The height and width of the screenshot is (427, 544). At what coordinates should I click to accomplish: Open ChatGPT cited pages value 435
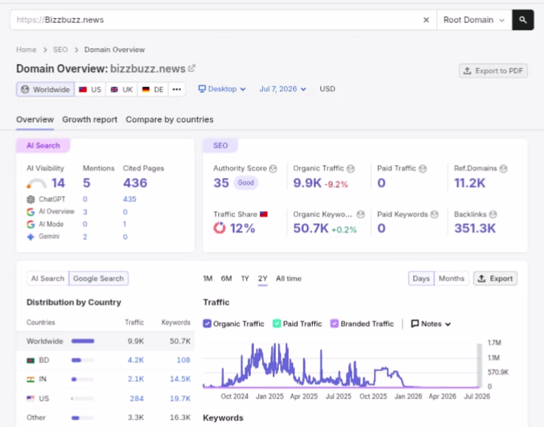coord(130,199)
